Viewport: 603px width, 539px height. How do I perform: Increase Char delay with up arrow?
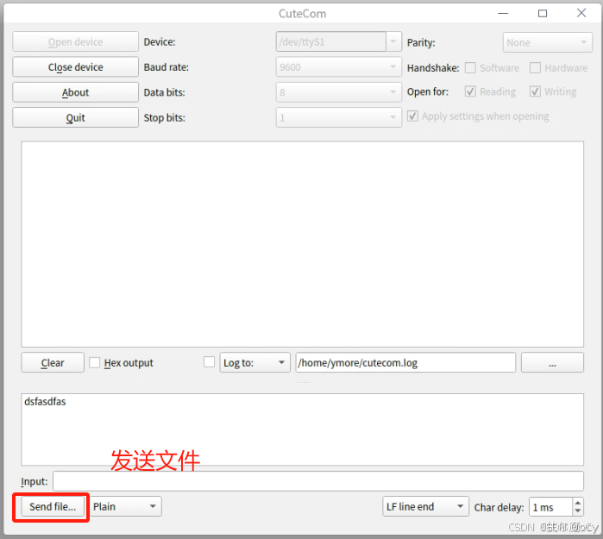pos(578,502)
